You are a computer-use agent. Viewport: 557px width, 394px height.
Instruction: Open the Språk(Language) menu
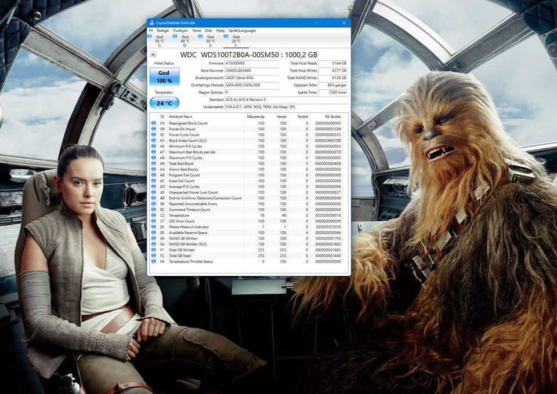point(243,31)
